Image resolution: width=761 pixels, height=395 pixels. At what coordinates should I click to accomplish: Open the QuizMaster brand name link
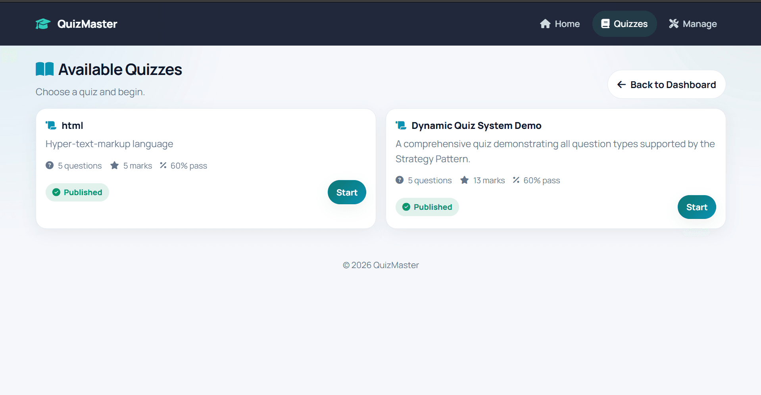pos(87,24)
